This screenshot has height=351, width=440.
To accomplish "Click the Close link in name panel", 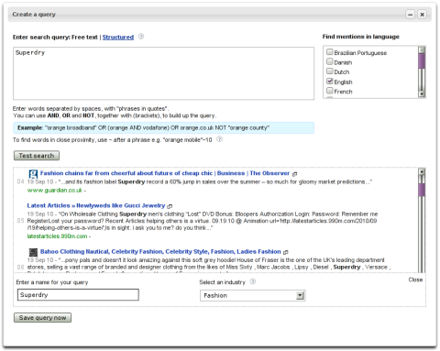I will point(415,280).
